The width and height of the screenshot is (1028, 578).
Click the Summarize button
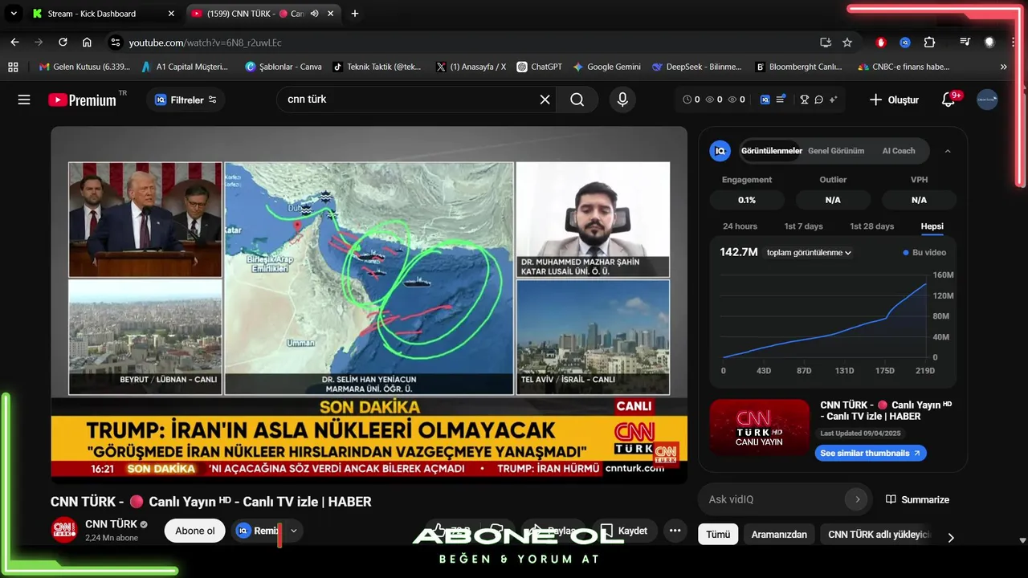[917, 499]
